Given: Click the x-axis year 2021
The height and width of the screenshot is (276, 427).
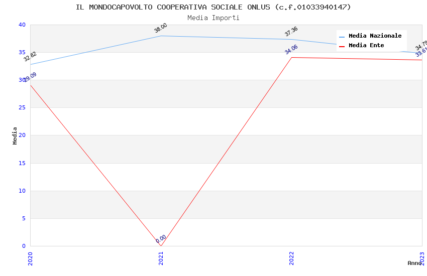Looking at the screenshot, I should (x=161, y=258).
